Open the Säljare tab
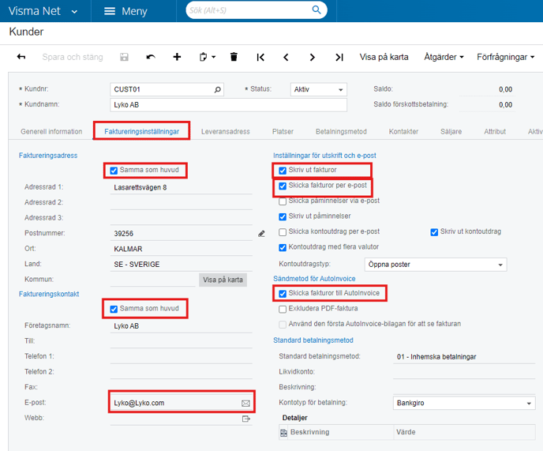This screenshot has height=451, width=543. (451, 132)
